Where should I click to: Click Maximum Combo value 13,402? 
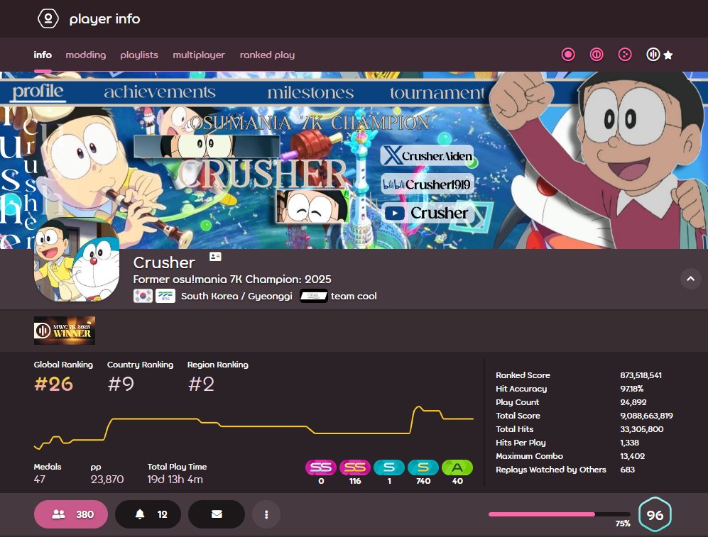[632, 456]
